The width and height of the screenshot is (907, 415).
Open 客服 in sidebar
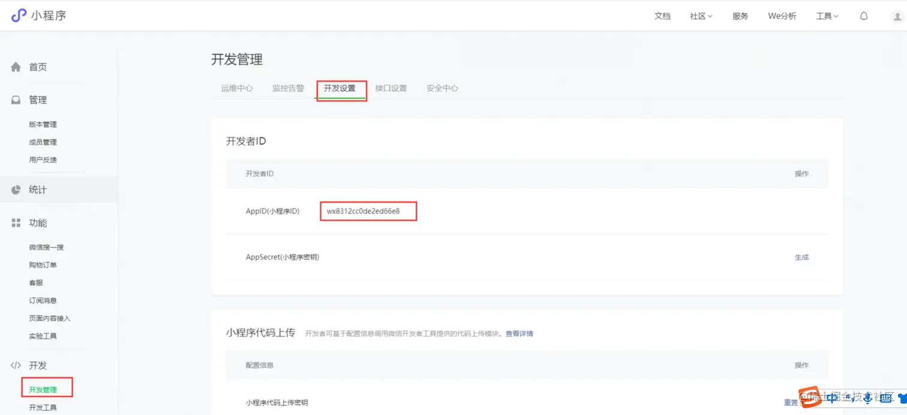pos(36,283)
